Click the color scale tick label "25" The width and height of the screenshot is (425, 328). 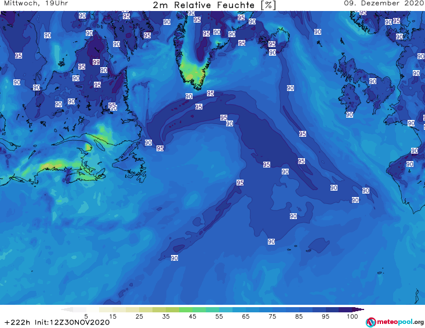139,316
